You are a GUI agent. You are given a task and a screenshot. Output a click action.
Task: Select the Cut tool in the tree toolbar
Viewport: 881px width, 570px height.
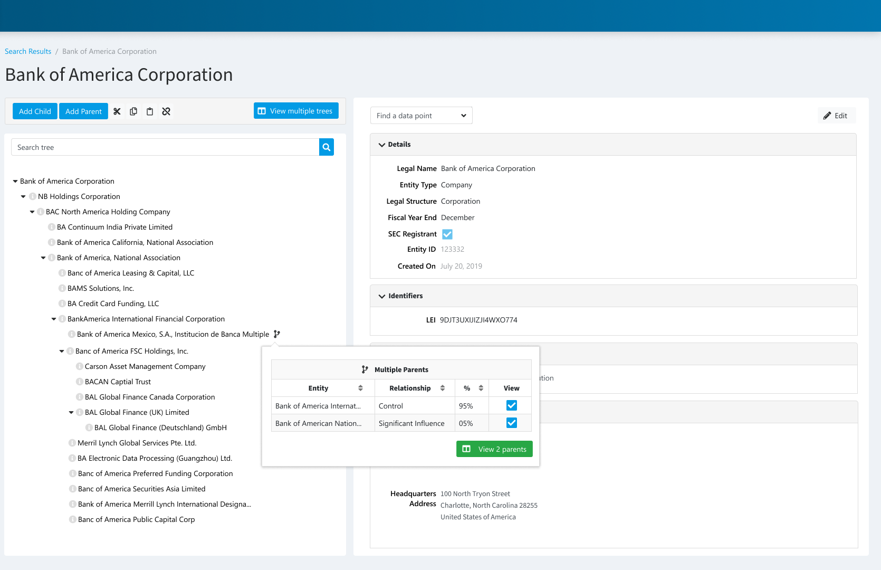tap(117, 111)
